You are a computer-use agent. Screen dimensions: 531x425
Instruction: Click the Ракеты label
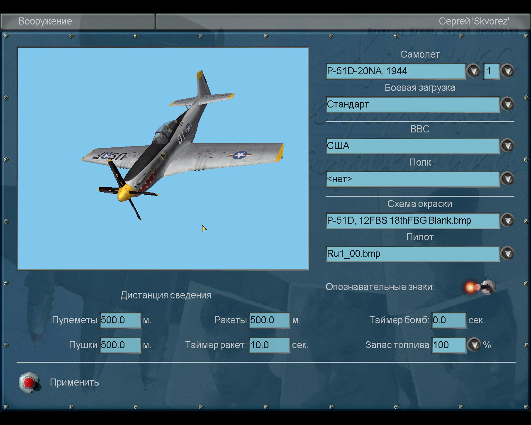(x=231, y=320)
